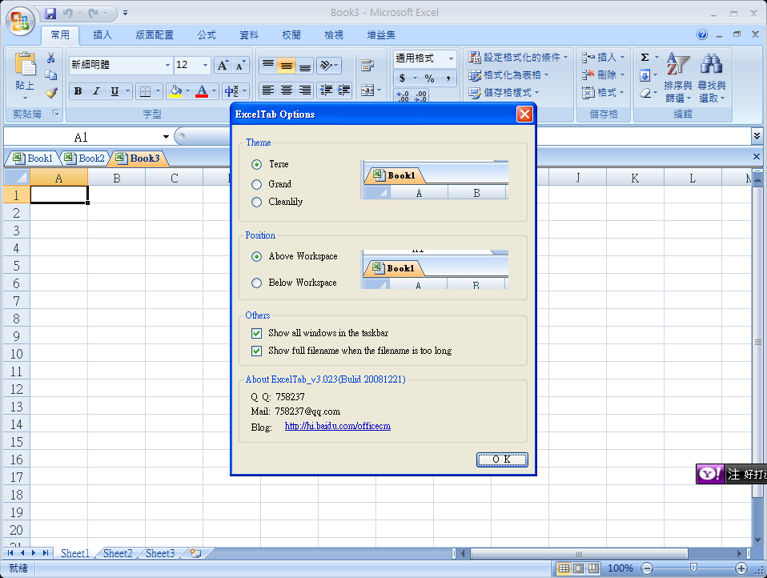Click the zoom slider handle
This screenshot has width=767, height=578.
coord(693,568)
